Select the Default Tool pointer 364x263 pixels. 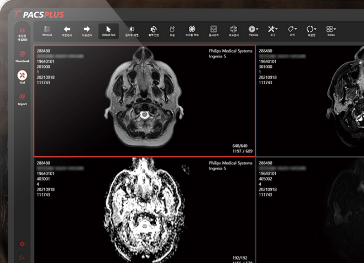[108, 31]
